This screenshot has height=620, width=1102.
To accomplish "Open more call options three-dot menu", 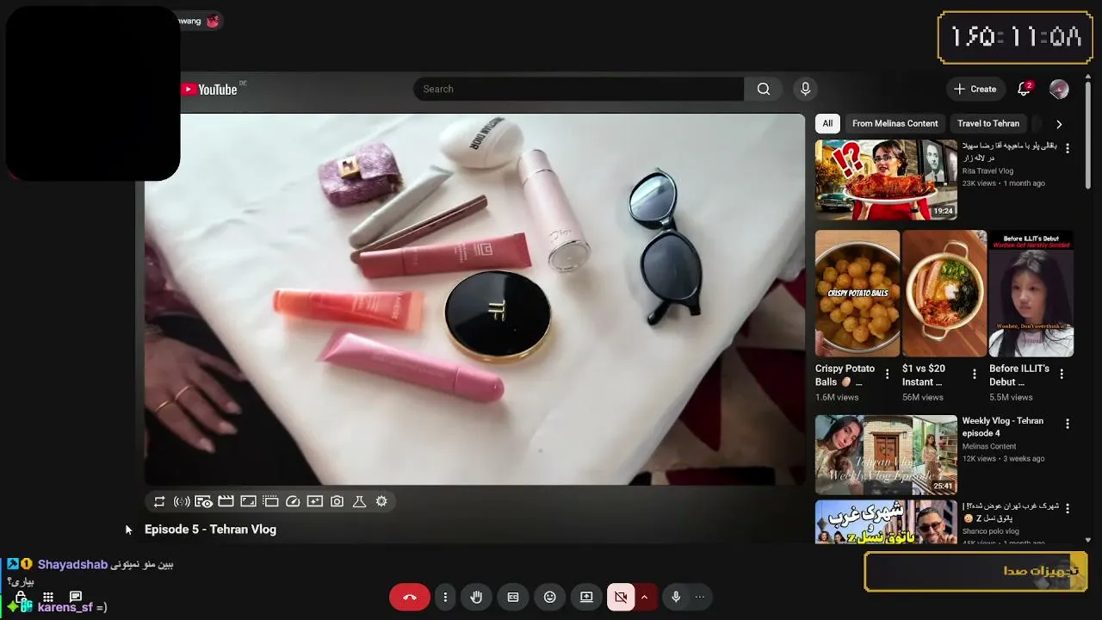I will (445, 597).
